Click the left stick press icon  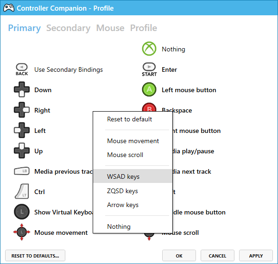[22, 212]
